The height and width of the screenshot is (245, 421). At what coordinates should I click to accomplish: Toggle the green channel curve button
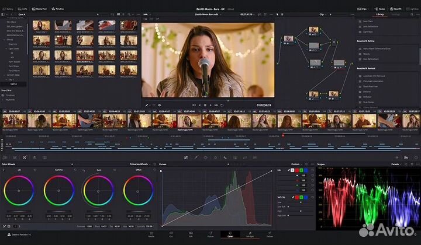[301, 170]
